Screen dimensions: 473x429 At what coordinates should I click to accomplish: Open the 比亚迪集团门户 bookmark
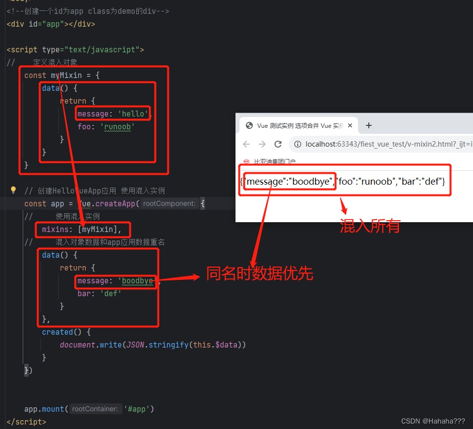(x=270, y=162)
